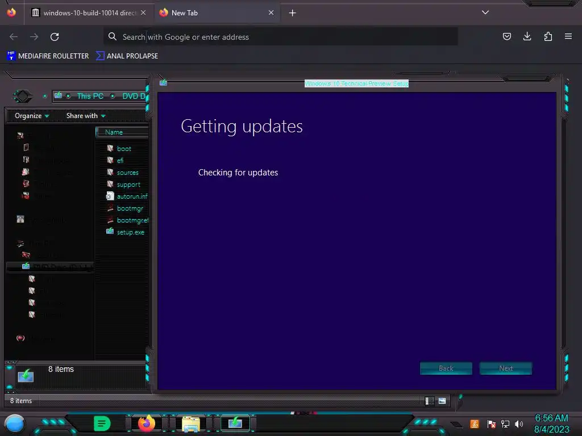The height and width of the screenshot is (436, 582).
Task: Click the autorun.inf file icon
Action: (x=110, y=196)
